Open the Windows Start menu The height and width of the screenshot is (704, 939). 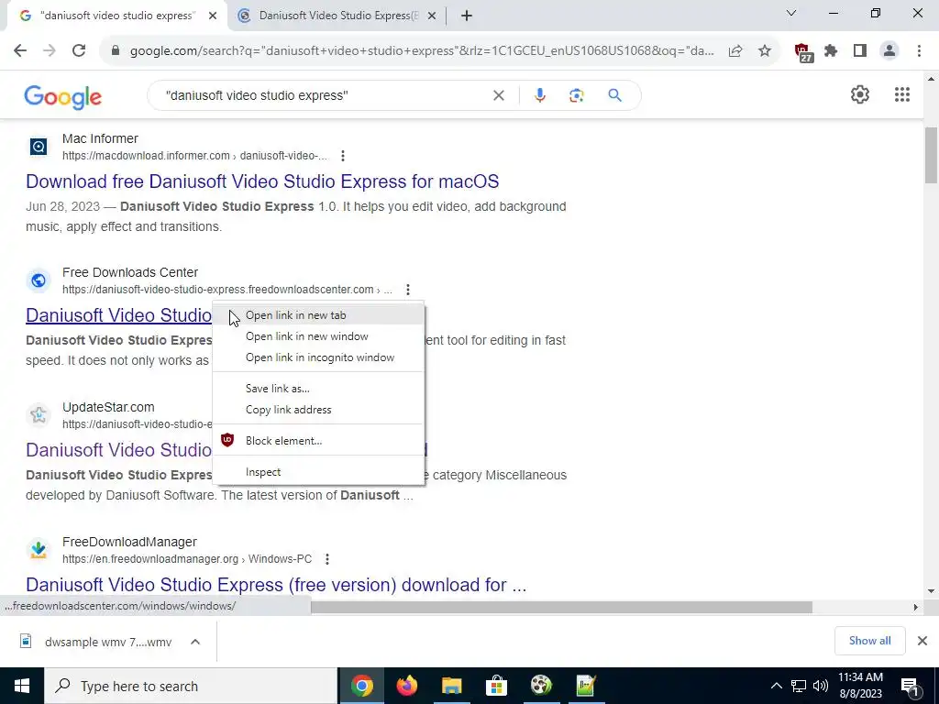click(22, 686)
